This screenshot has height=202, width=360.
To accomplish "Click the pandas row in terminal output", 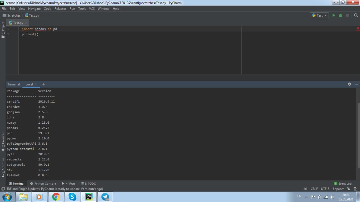I will (x=28, y=128).
